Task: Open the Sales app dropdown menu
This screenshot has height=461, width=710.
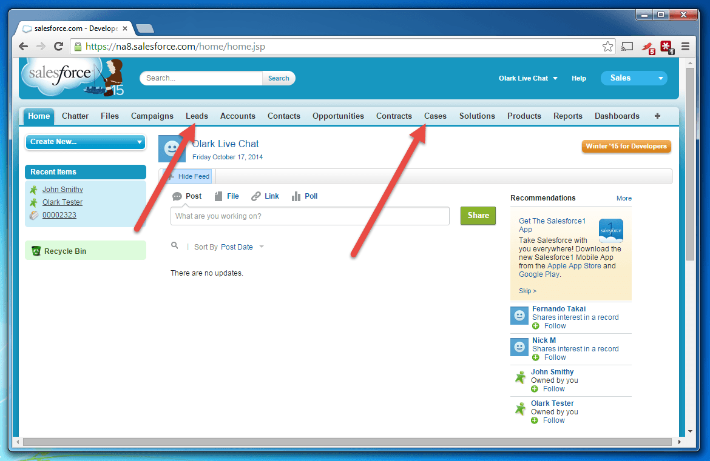Action: [x=634, y=78]
